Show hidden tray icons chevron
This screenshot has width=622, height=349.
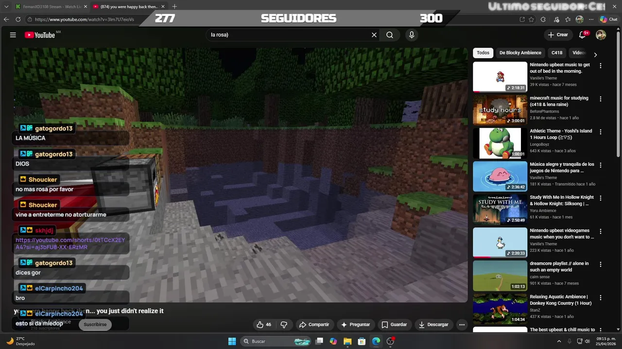click(559, 341)
